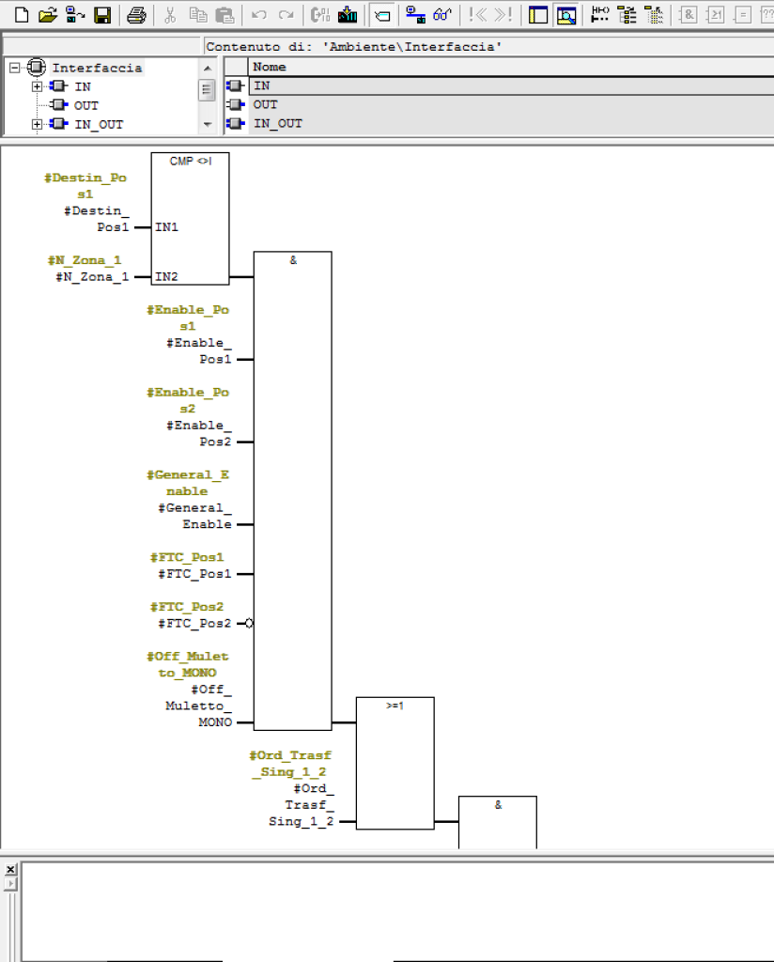Select the lower AND box

click(x=498, y=822)
